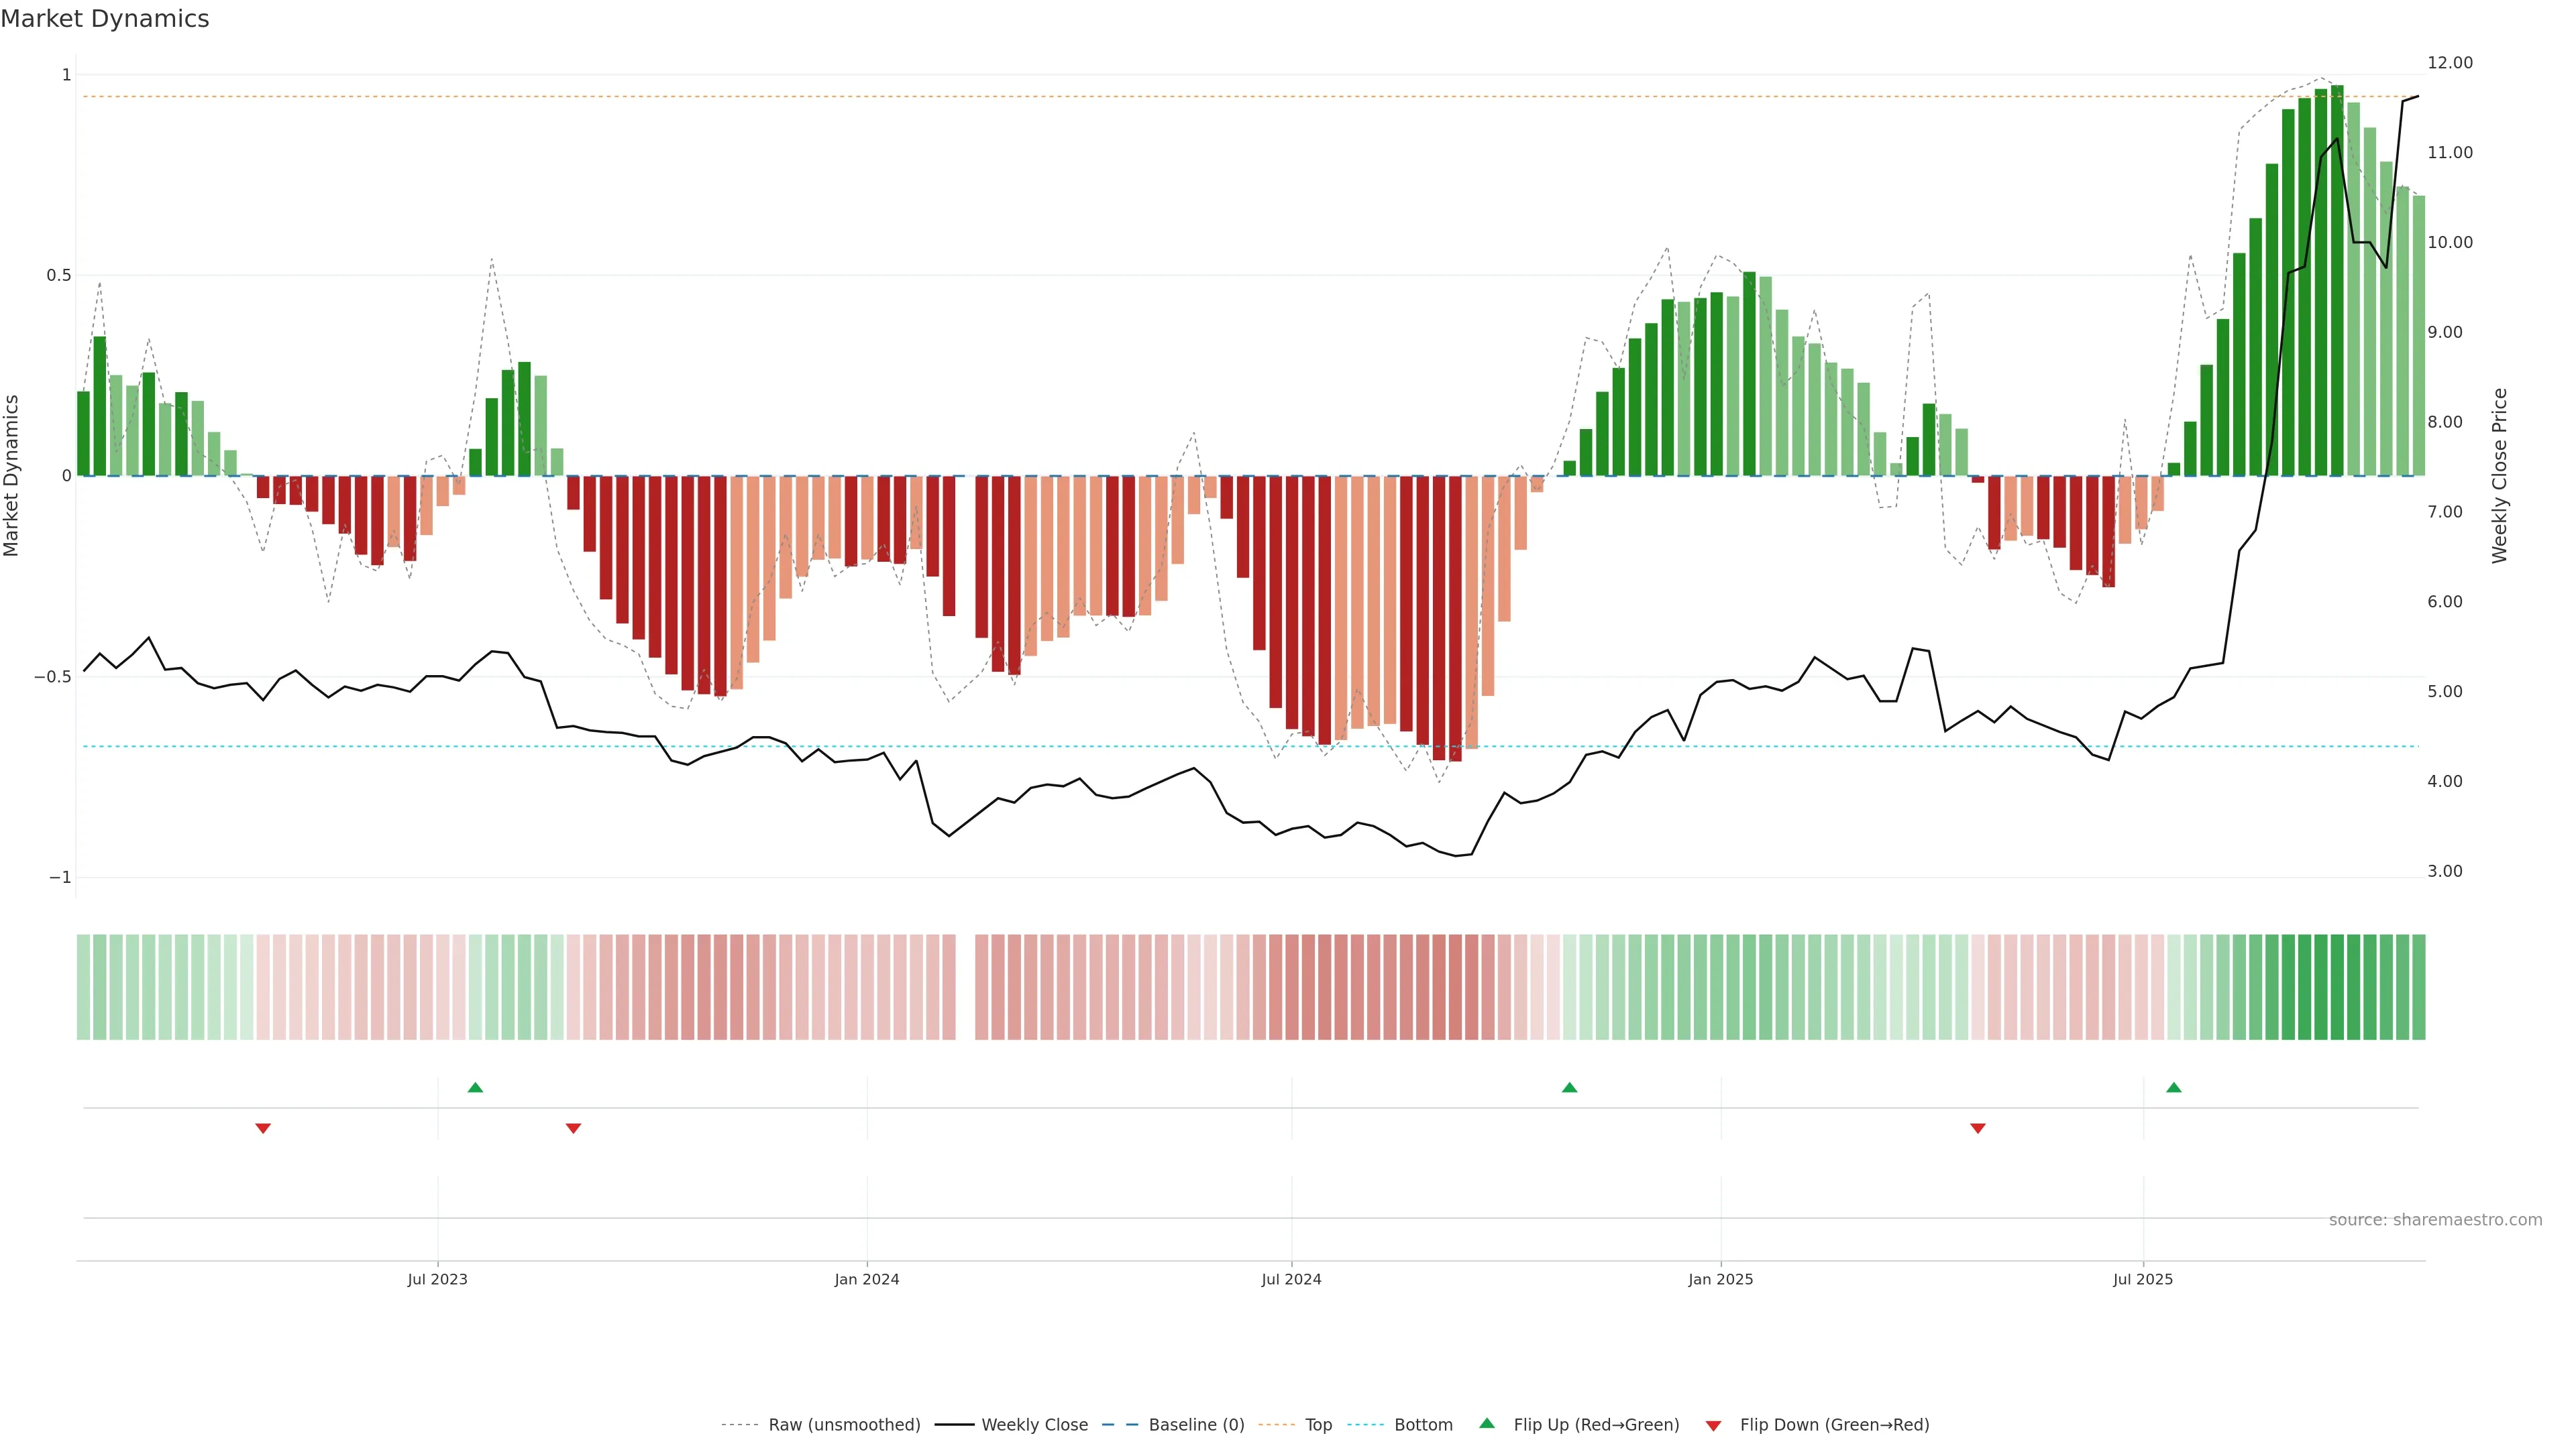Click the Jul 2024 x-axis label
The image size is (2576, 1448).
click(x=1291, y=1279)
